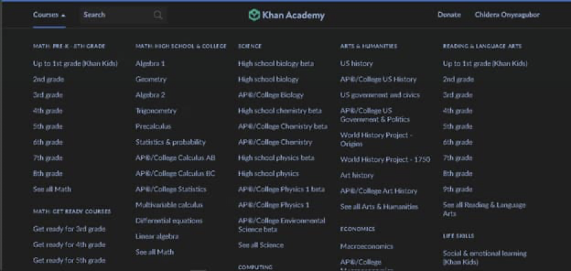Click the Search input field
Image resolution: width=571 pixels, height=271 pixels.
tap(123, 15)
